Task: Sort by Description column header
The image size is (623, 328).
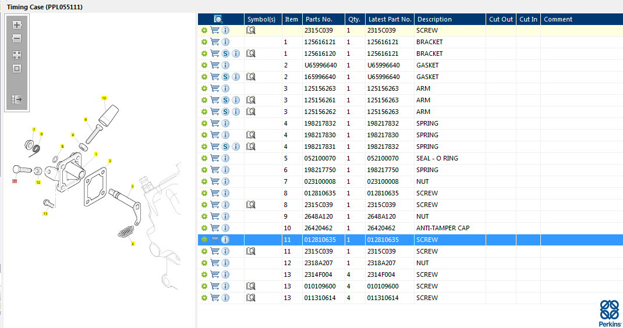Action: (x=449, y=19)
